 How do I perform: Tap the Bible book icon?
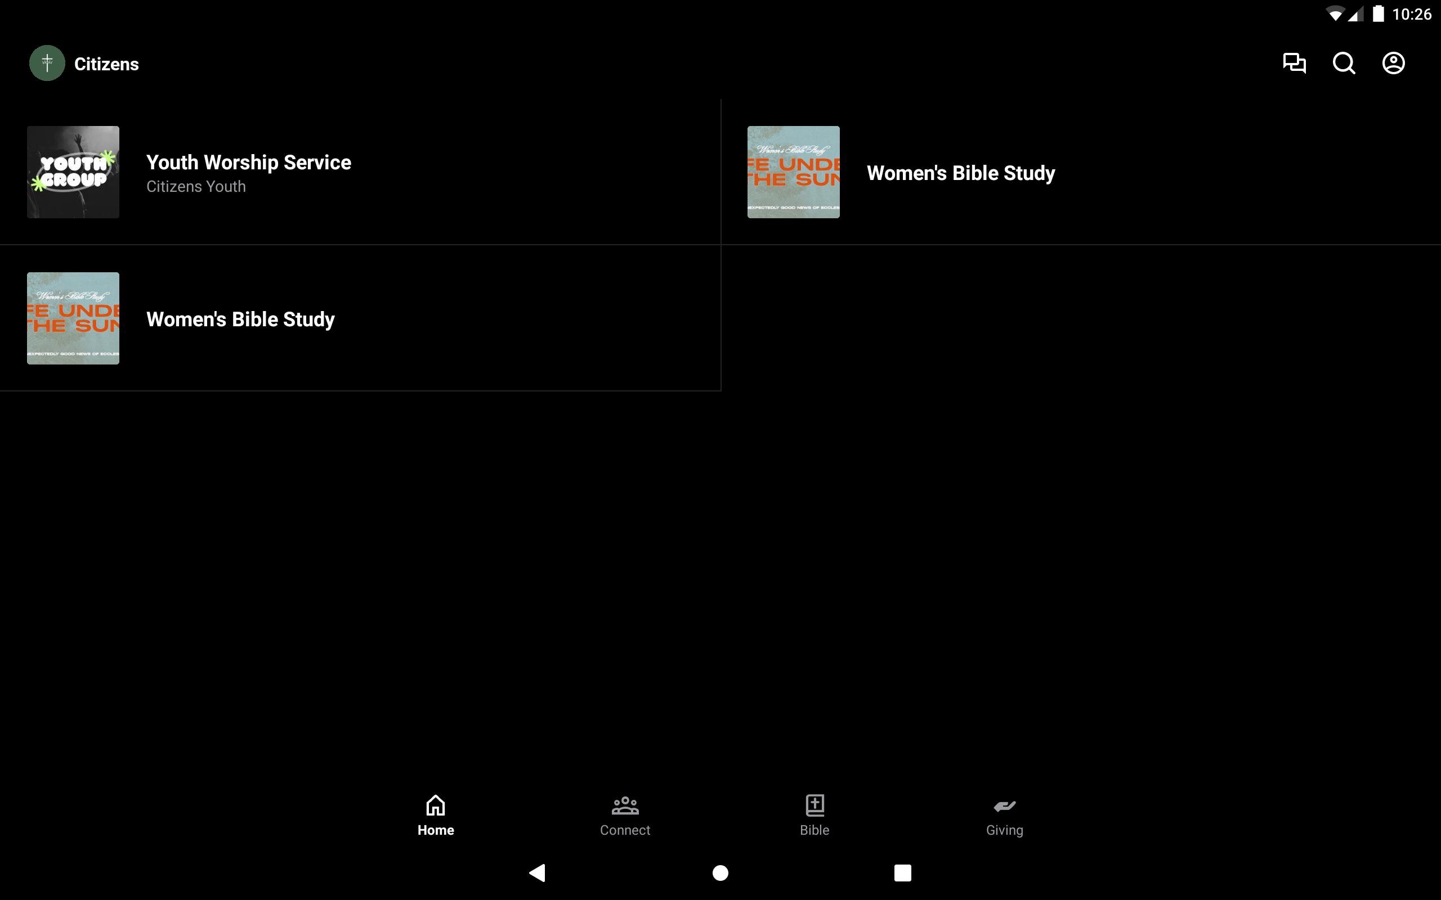814,805
